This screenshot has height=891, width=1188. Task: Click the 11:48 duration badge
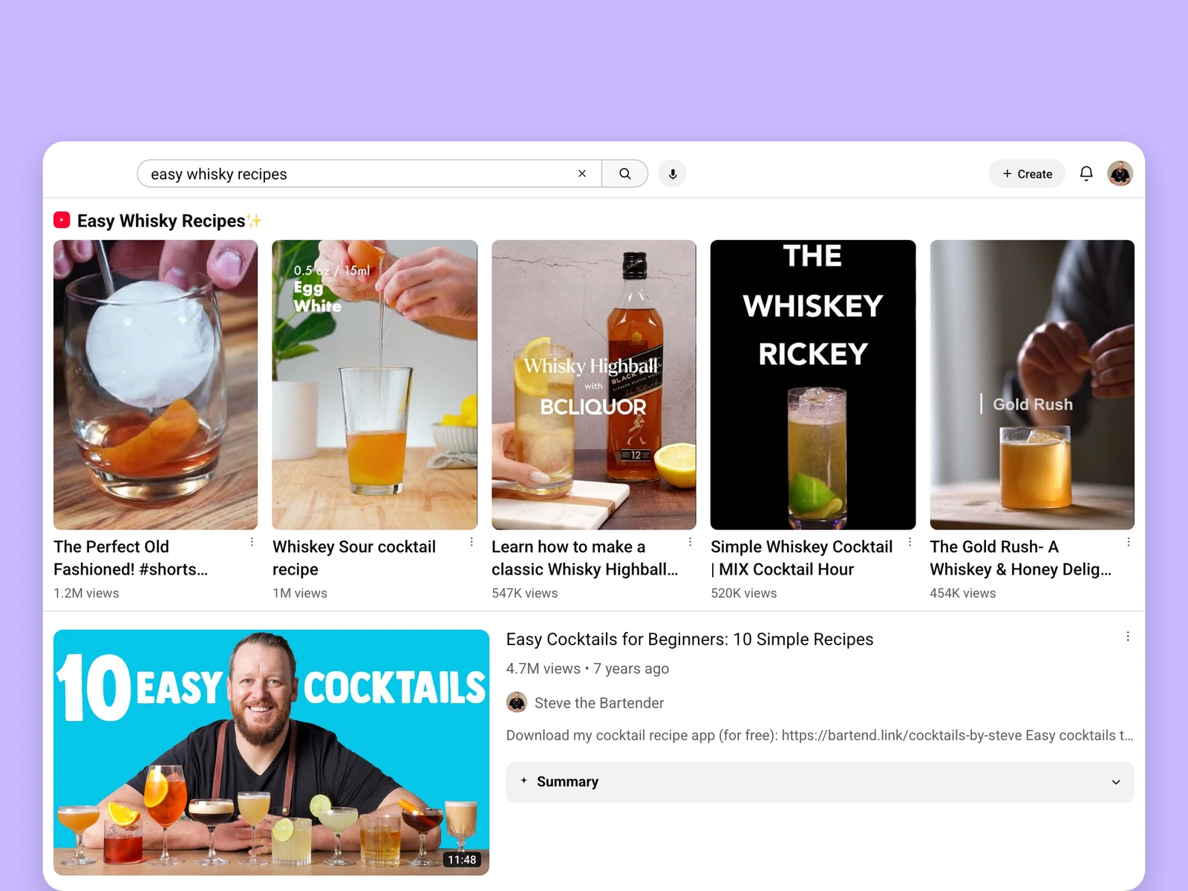point(462,860)
